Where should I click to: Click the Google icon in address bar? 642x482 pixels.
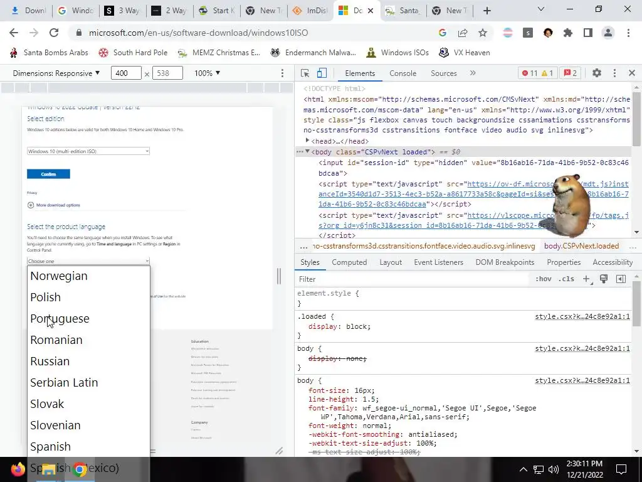coord(443,33)
